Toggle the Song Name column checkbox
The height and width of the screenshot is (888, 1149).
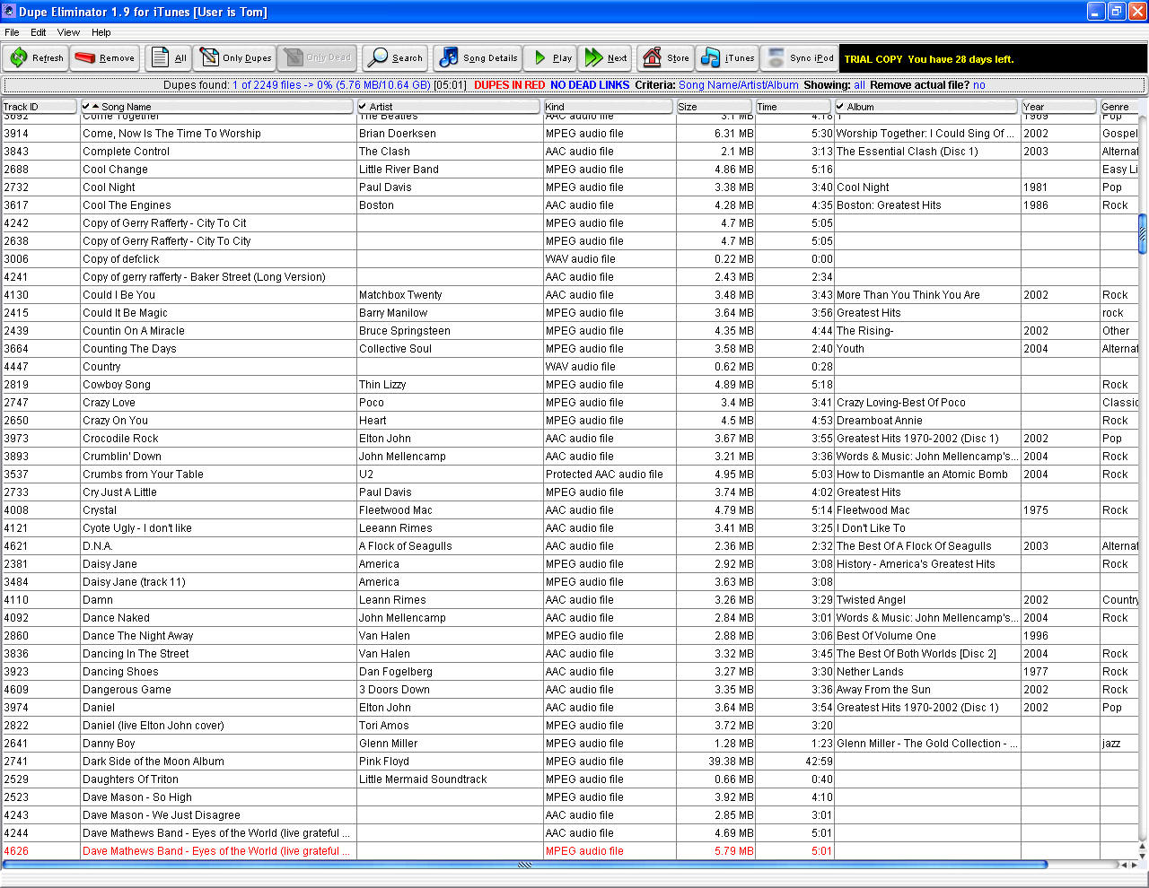[86, 107]
